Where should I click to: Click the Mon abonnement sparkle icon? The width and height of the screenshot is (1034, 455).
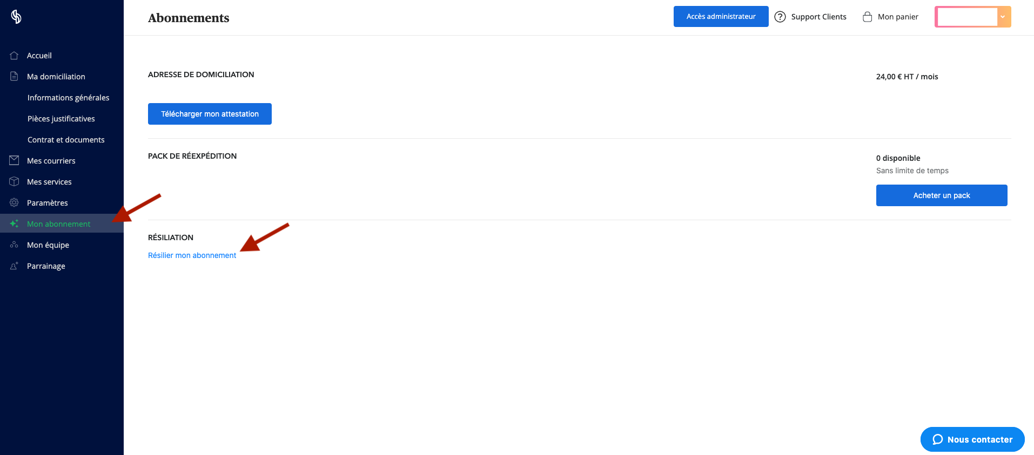click(x=14, y=223)
